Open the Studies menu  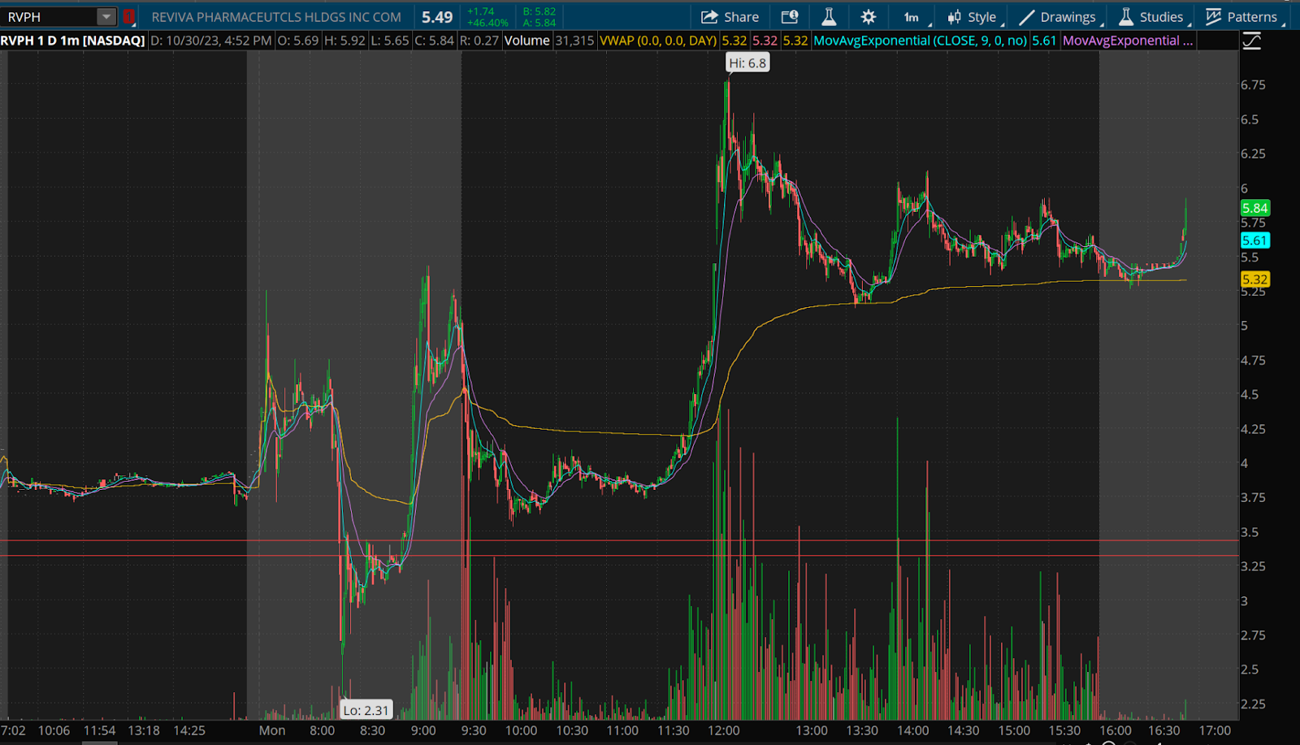click(x=1153, y=17)
